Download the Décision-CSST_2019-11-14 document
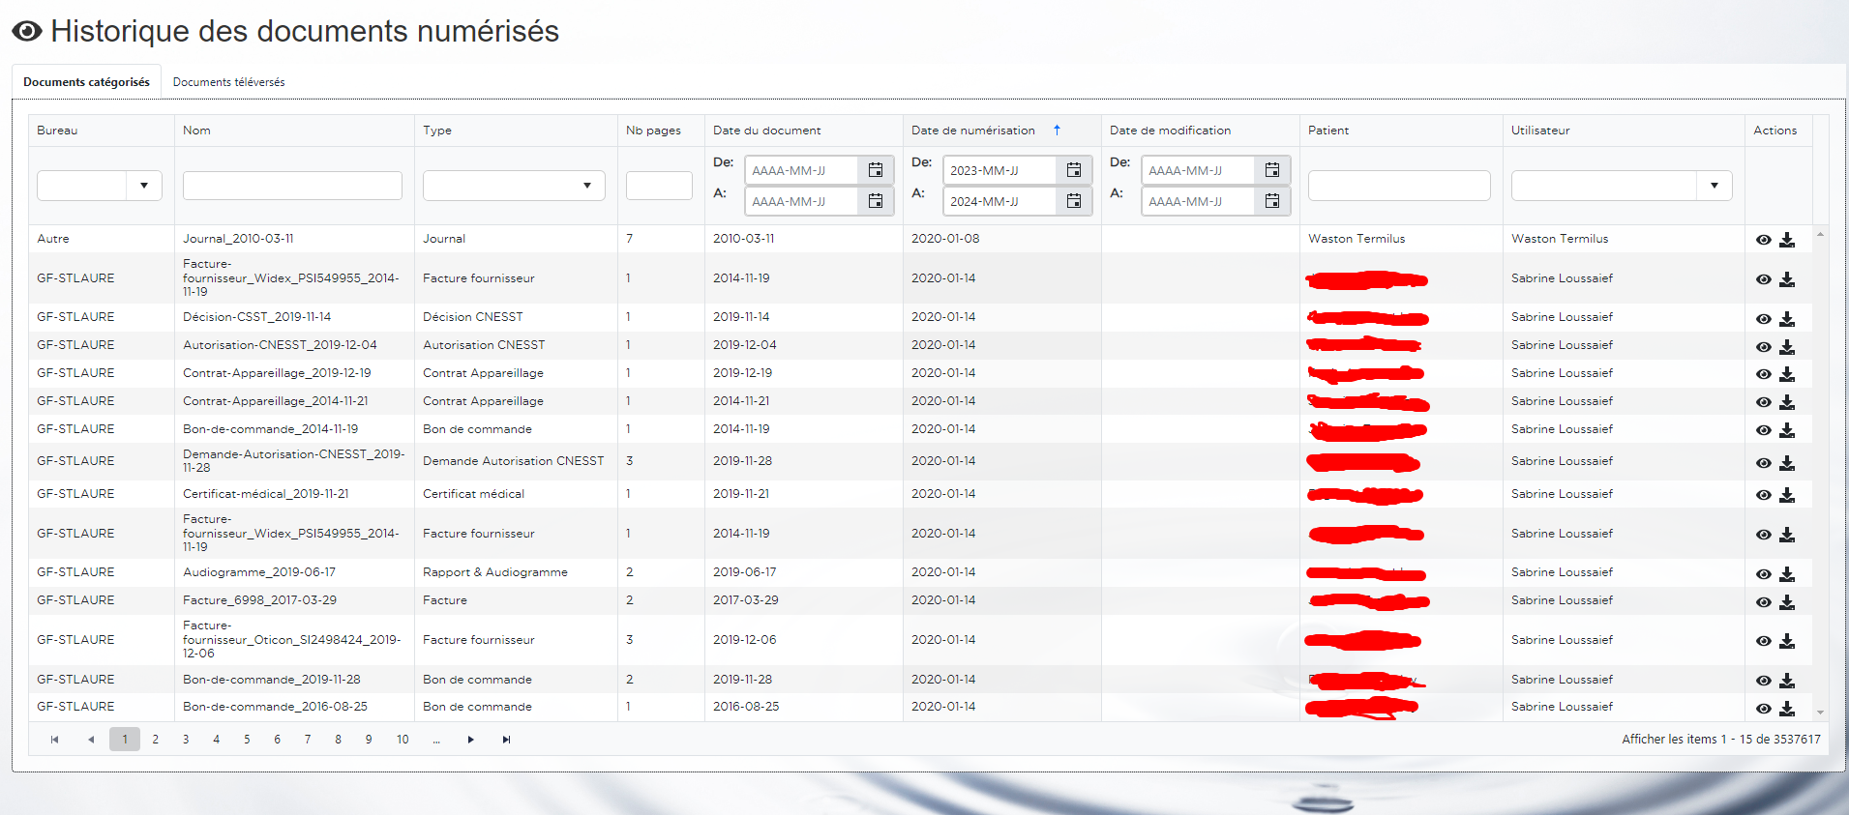The height and width of the screenshot is (815, 1849). coord(1787,319)
